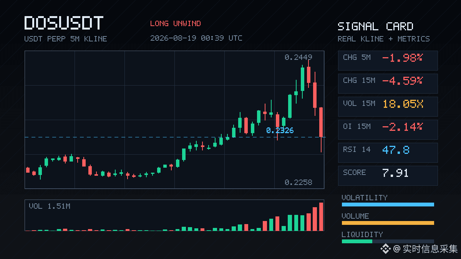This screenshot has width=461, height=259.
Task: Click the tallest red volume bar
Action: tap(321, 217)
